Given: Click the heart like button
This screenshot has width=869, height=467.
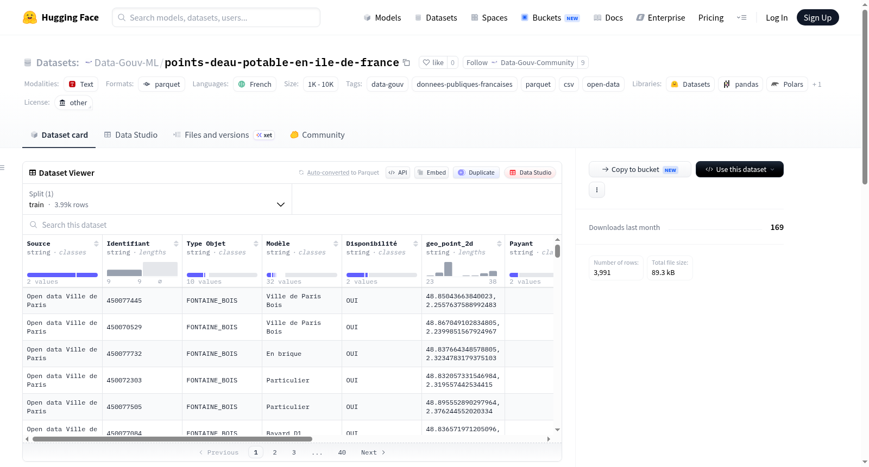Looking at the screenshot, I should (433, 62).
